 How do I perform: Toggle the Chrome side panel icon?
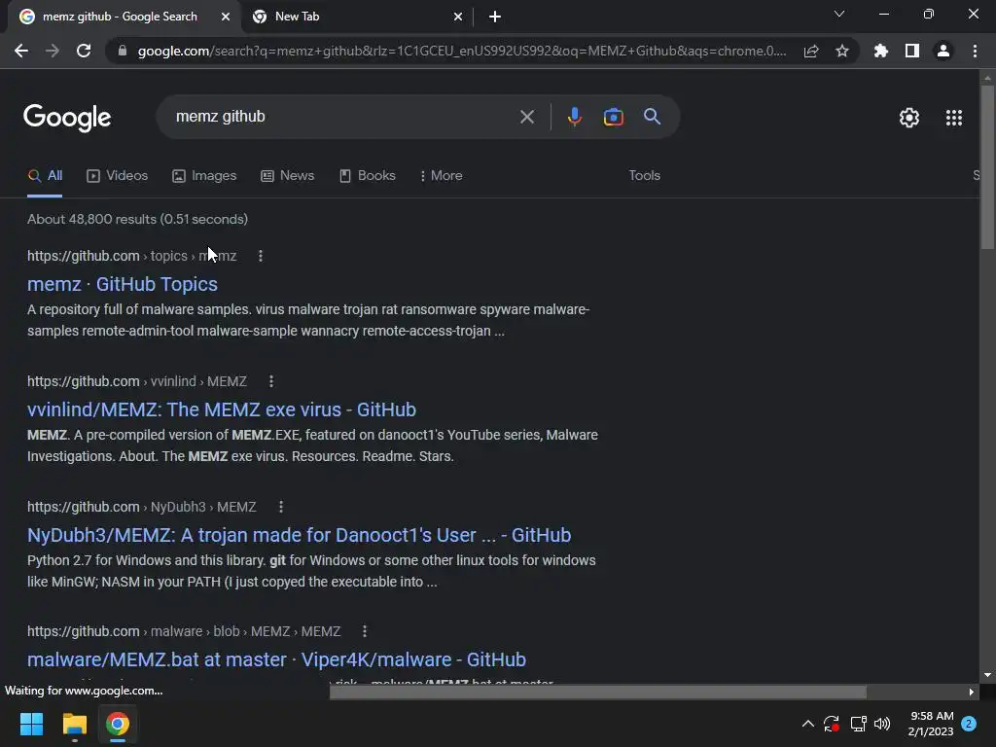pos(912,51)
